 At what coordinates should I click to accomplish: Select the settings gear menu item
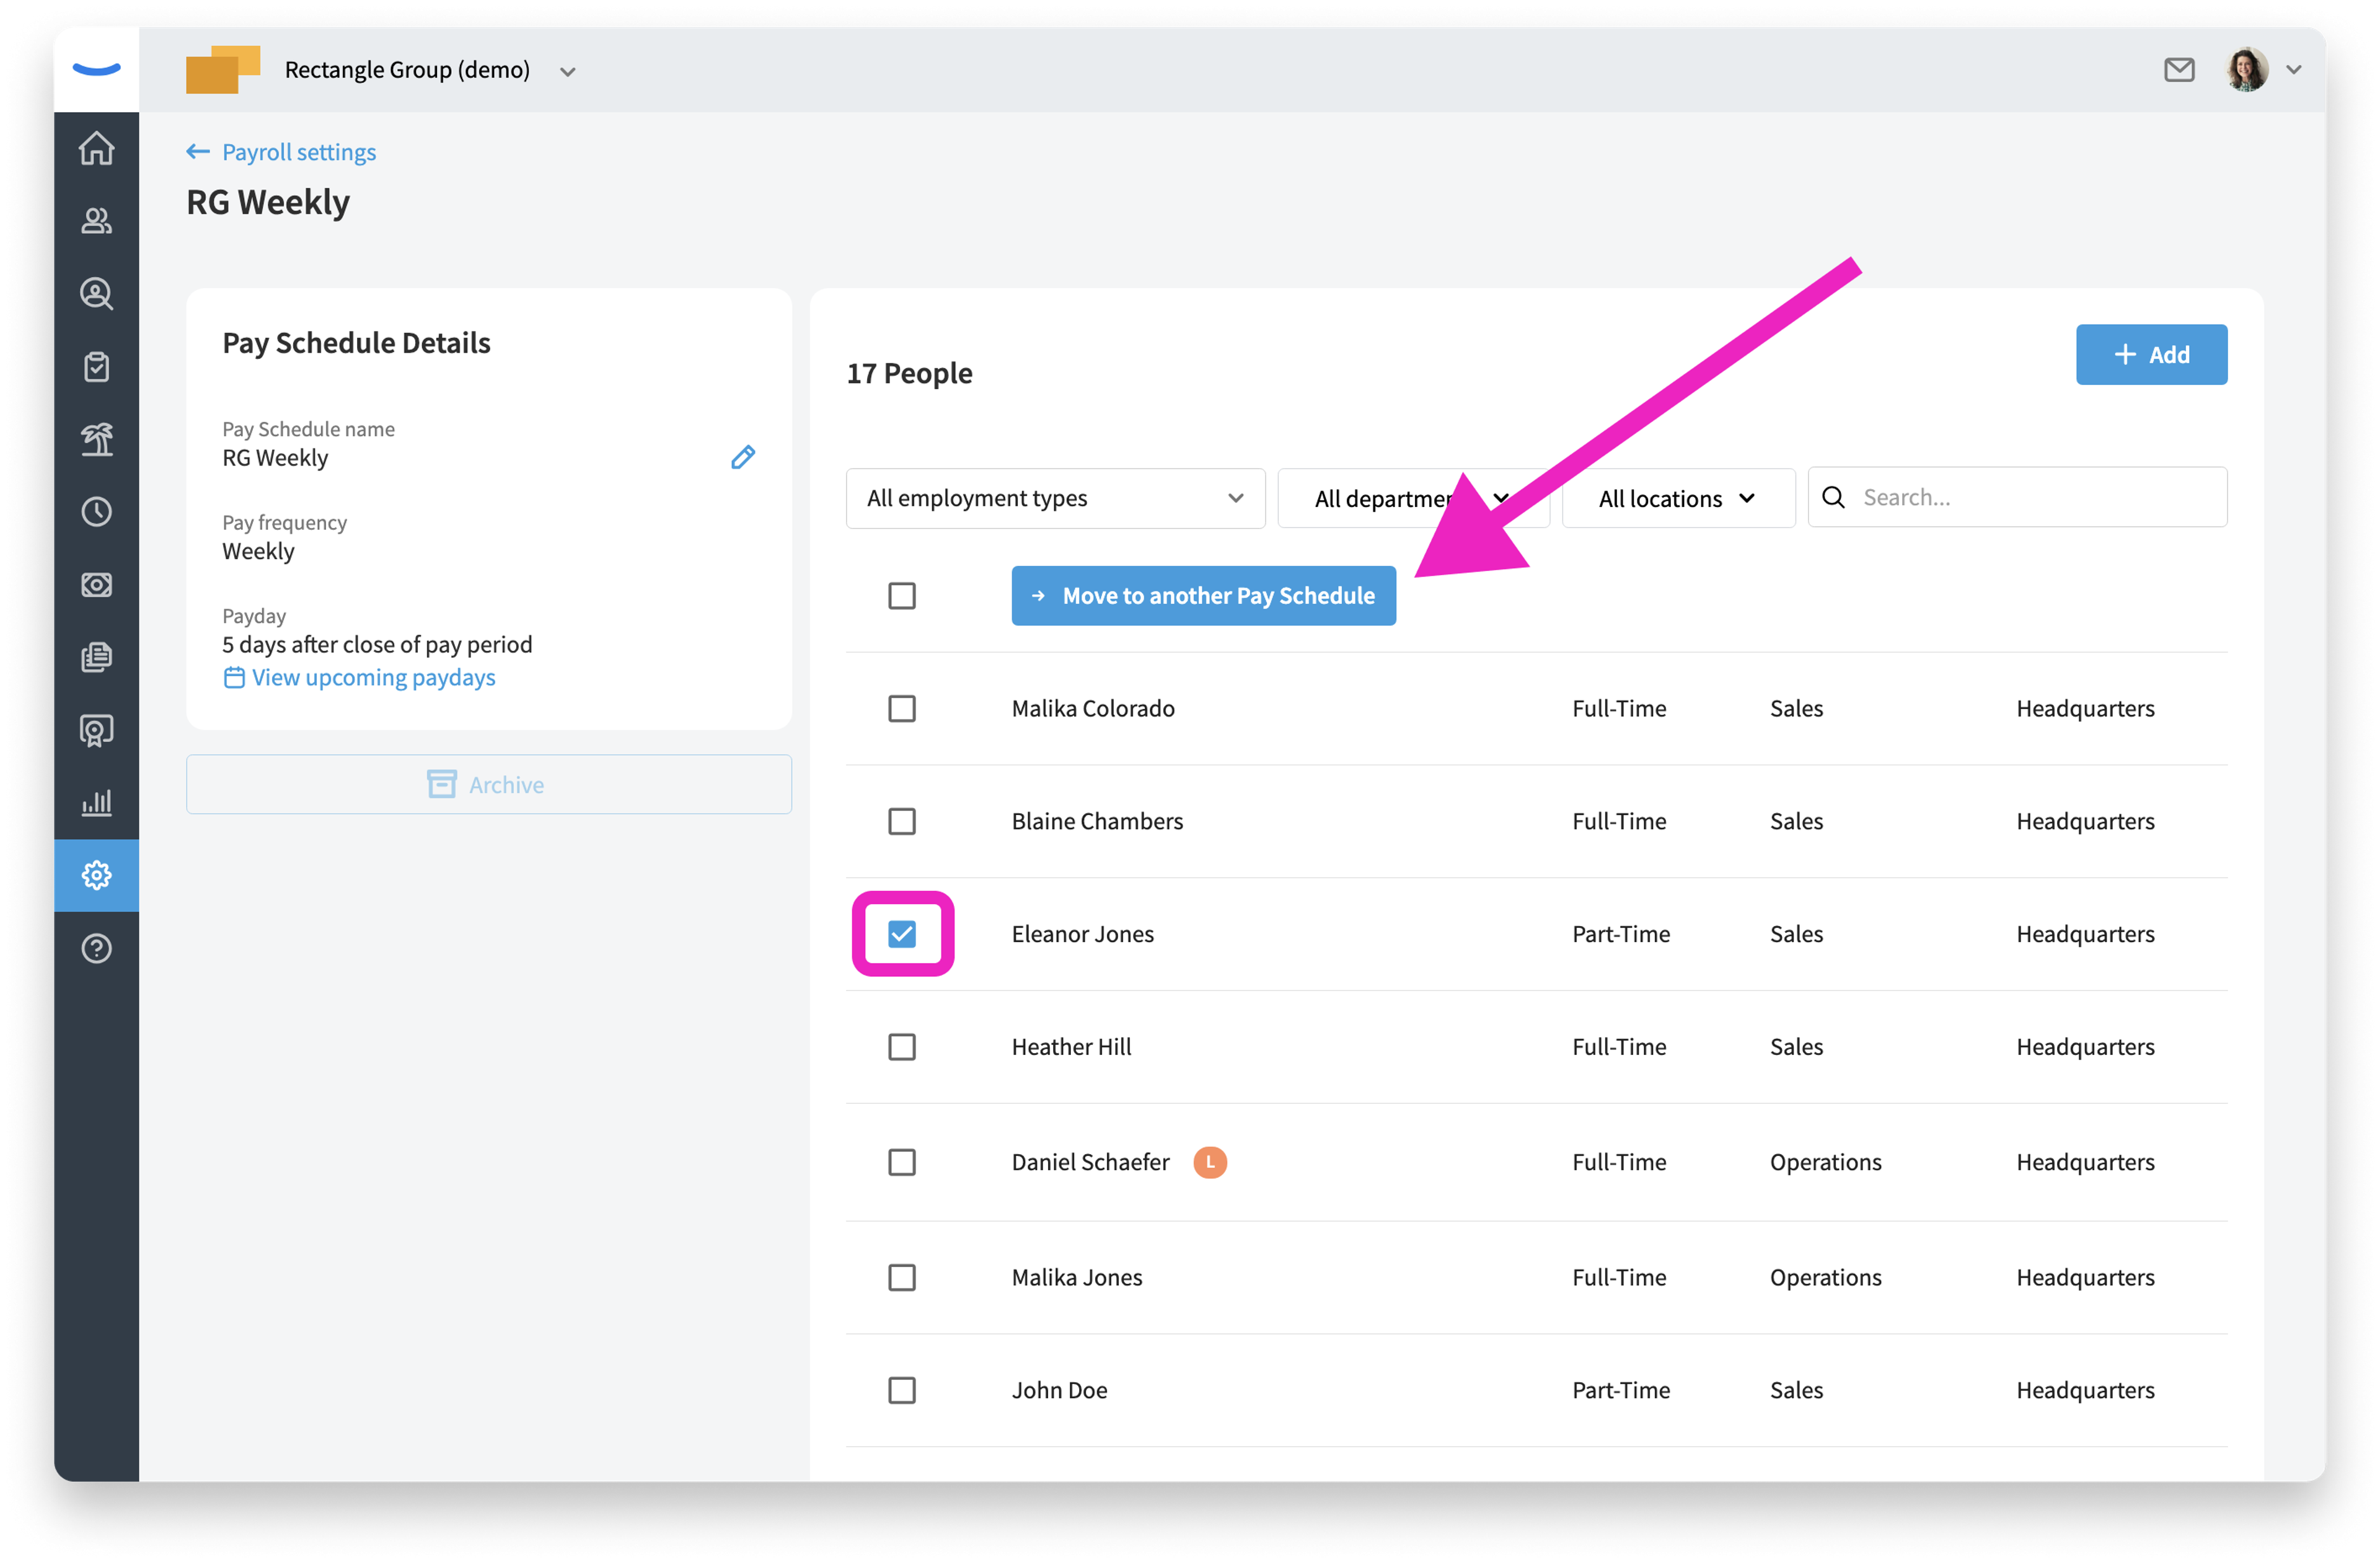[96, 875]
